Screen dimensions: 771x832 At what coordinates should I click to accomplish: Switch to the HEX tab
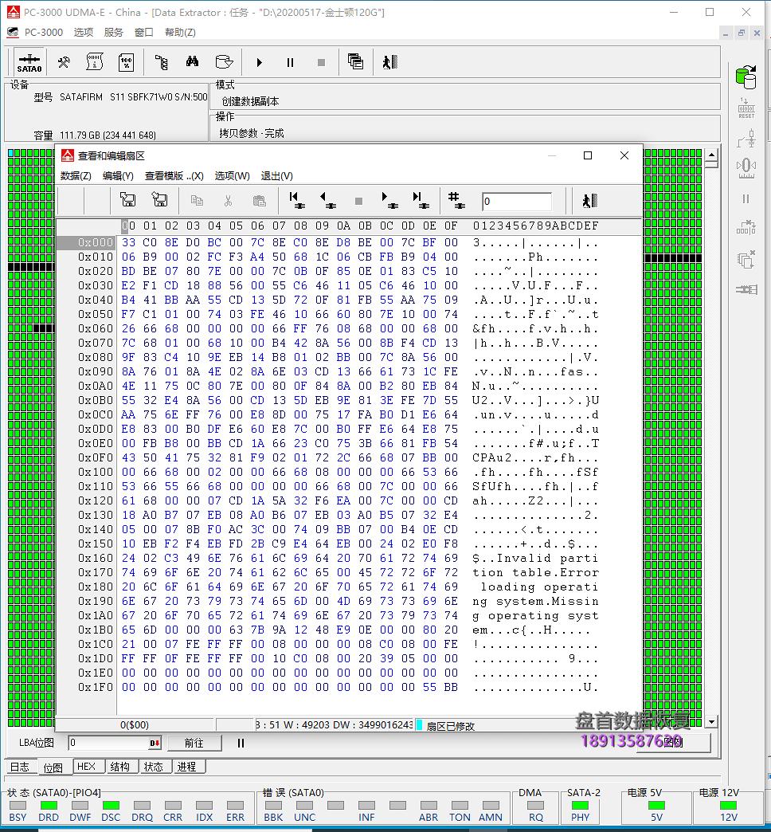pos(87,767)
